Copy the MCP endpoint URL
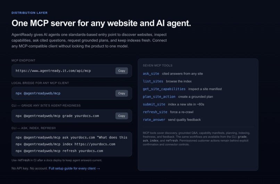 [x=122, y=71]
